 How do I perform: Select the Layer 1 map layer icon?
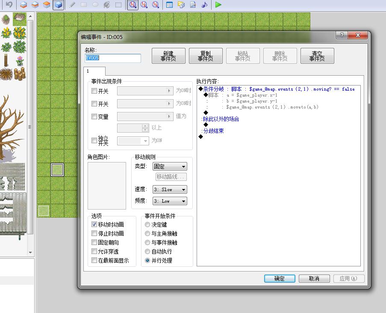[x=24, y=4]
